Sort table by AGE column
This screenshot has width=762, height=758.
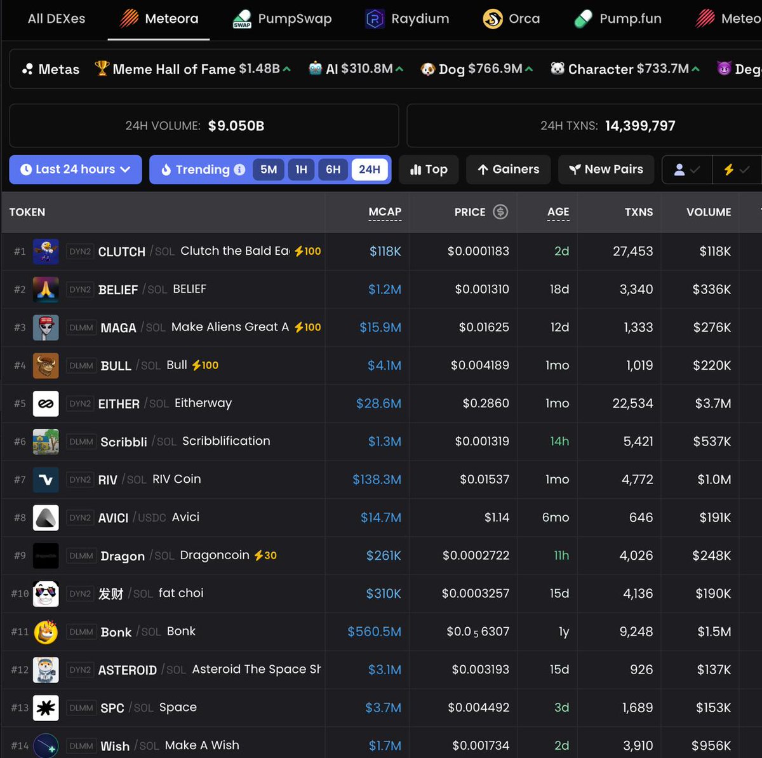click(x=558, y=212)
